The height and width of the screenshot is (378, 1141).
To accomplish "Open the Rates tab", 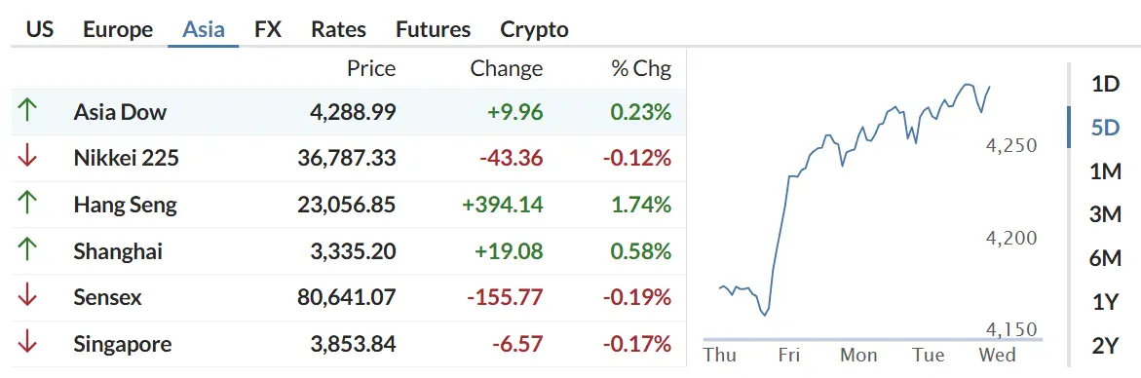I will coord(338,30).
